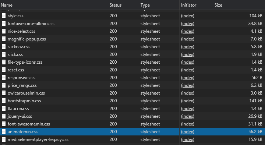Click the document icon beside slick.css
This screenshot has width=265, height=145.
[4, 54]
